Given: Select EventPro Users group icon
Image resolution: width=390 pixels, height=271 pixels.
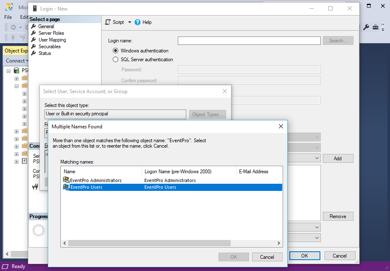Looking at the screenshot, I should coord(66,187).
